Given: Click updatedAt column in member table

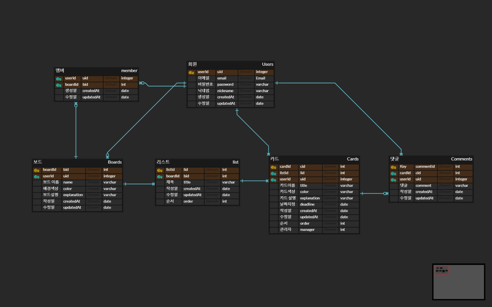Looking at the screenshot, I should 91,97.
